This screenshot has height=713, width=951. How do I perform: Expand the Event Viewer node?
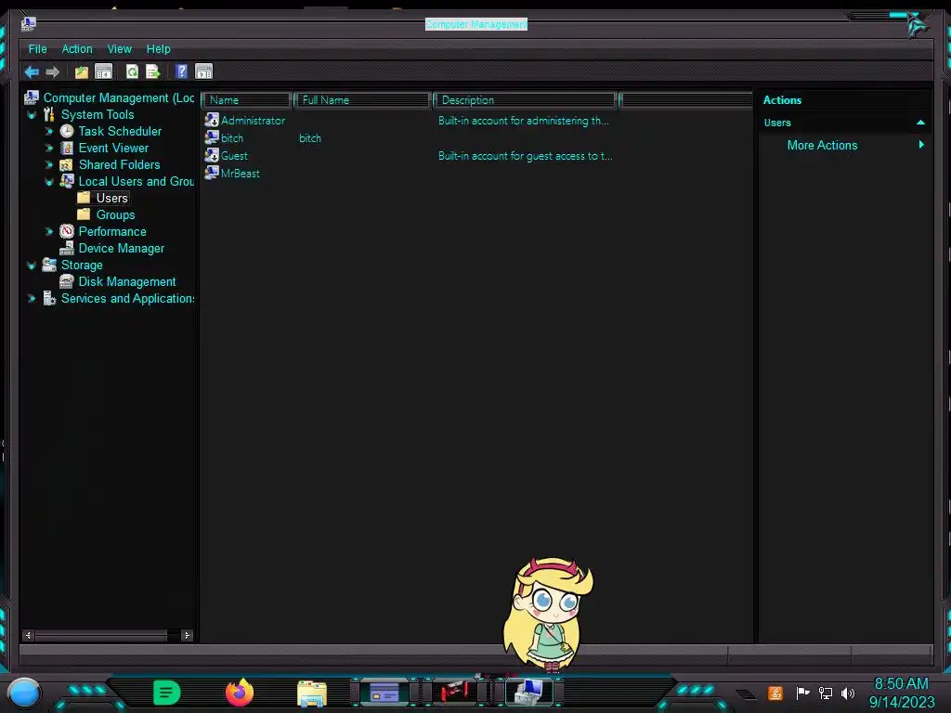click(49, 148)
